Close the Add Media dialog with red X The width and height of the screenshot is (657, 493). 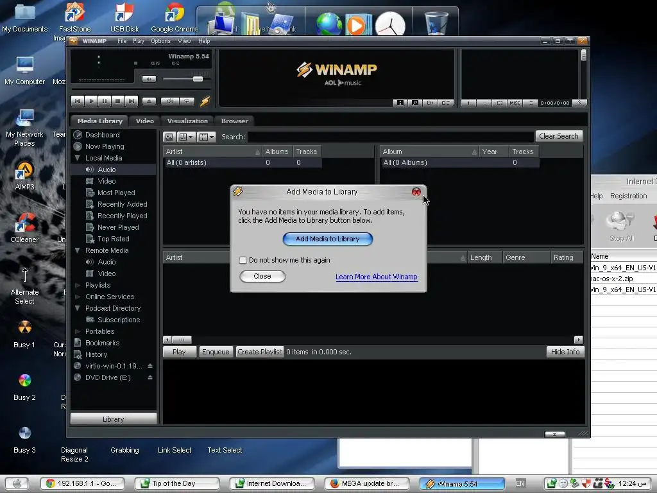[x=416, y=192]
